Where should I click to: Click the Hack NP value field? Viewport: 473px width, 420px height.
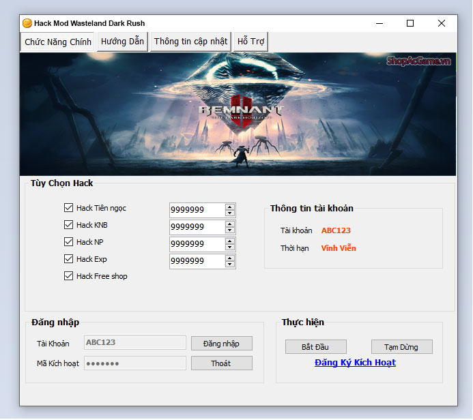tap(197, 244)
